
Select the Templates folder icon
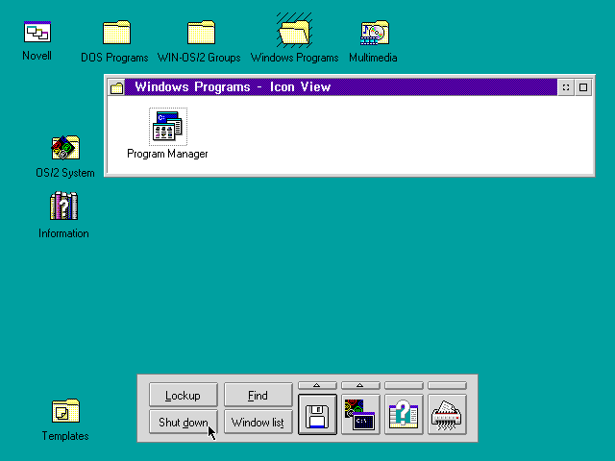[65, 411]
